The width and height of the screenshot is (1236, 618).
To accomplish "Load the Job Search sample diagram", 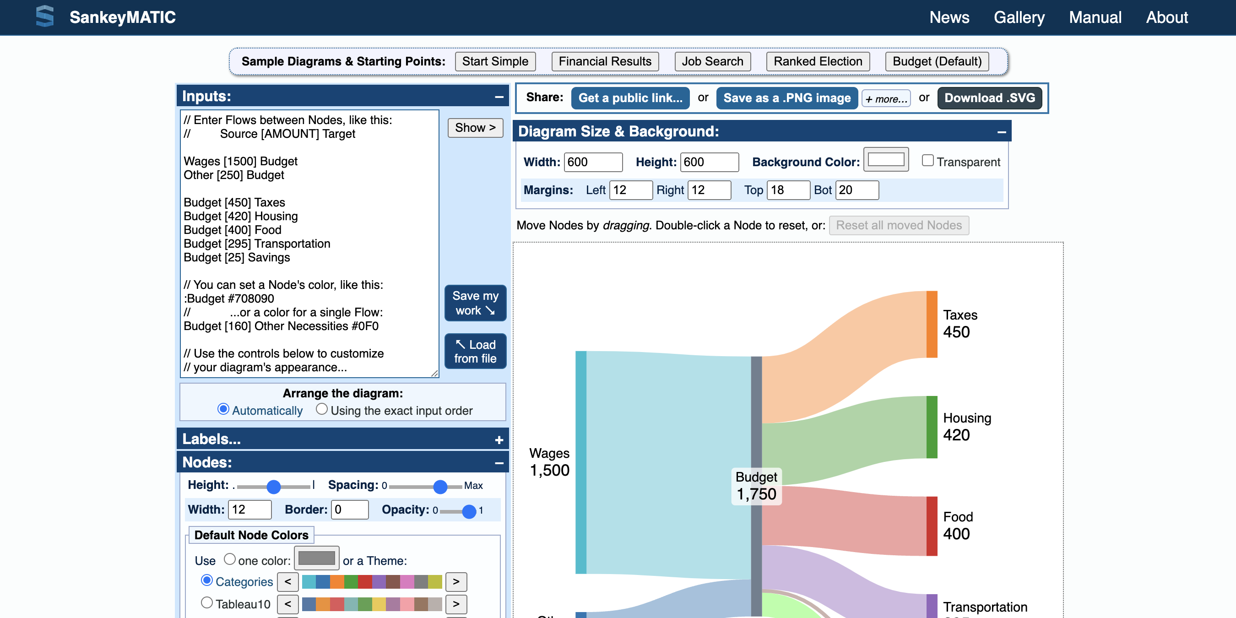I will 712,61.
